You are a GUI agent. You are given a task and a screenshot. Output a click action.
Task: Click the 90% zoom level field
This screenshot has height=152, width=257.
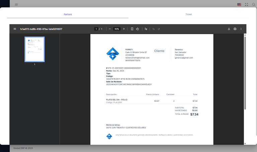click(x=117, y=29)
